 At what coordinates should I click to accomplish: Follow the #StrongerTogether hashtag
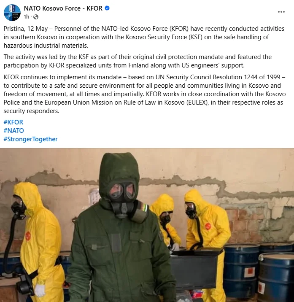click(x=30, y=139)
